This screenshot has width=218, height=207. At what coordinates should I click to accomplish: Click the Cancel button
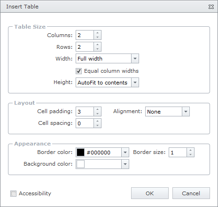pyautogui.click(x=191, y=193)
